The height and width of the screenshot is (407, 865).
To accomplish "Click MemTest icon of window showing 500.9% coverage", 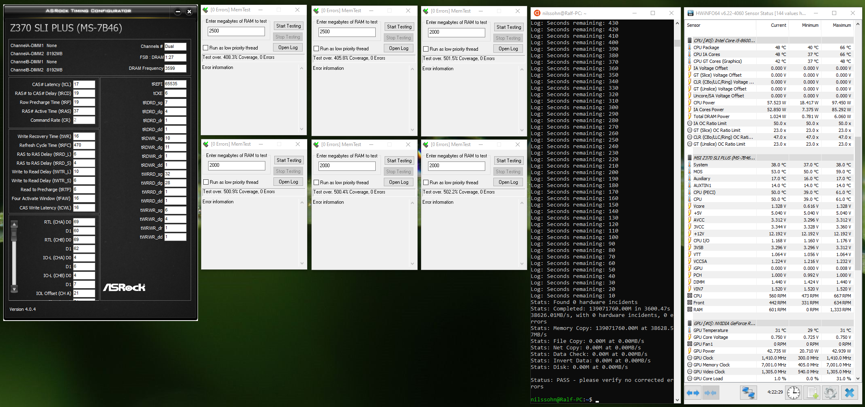I will [x=206, y=144].
